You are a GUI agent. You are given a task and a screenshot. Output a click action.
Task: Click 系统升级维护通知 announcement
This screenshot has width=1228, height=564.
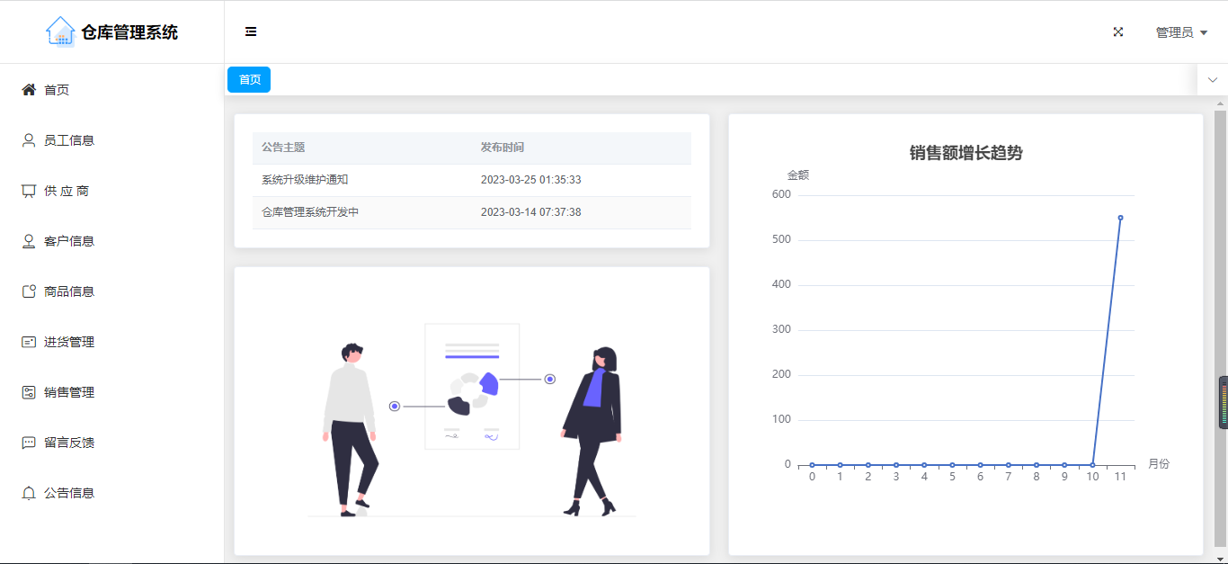[305, 180]
